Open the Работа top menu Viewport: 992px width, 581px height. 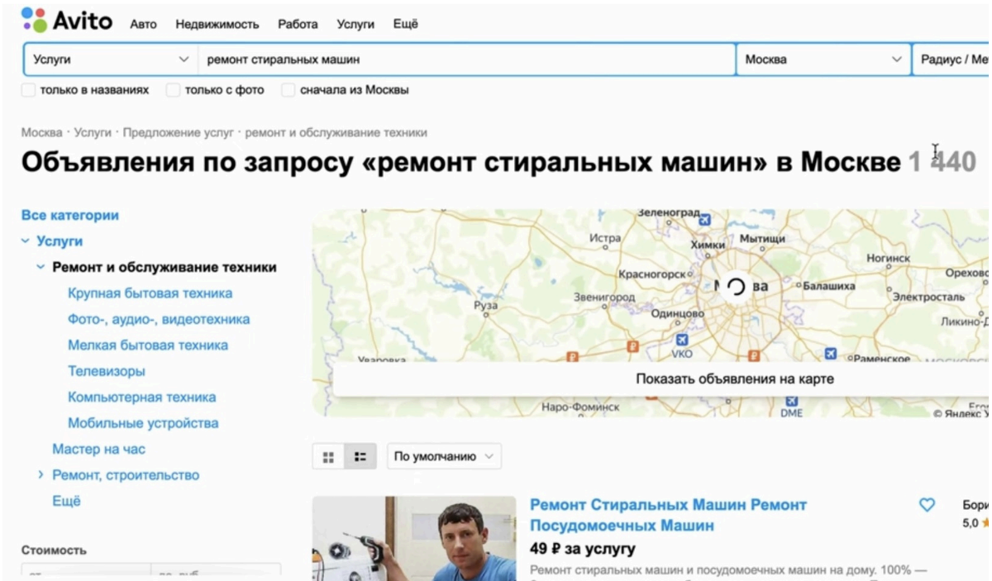pyautogui.click(x=298, y=24)
